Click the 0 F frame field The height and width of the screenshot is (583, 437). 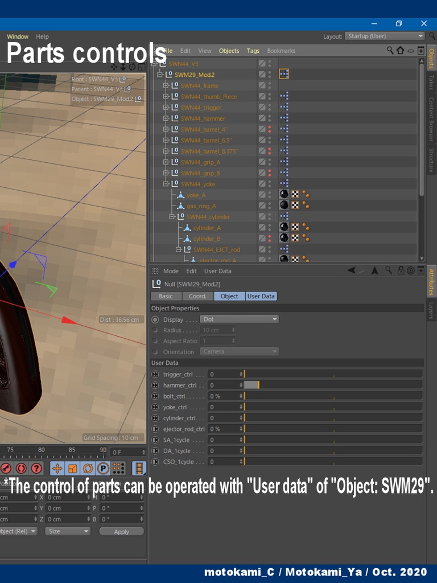coord(128,452)
